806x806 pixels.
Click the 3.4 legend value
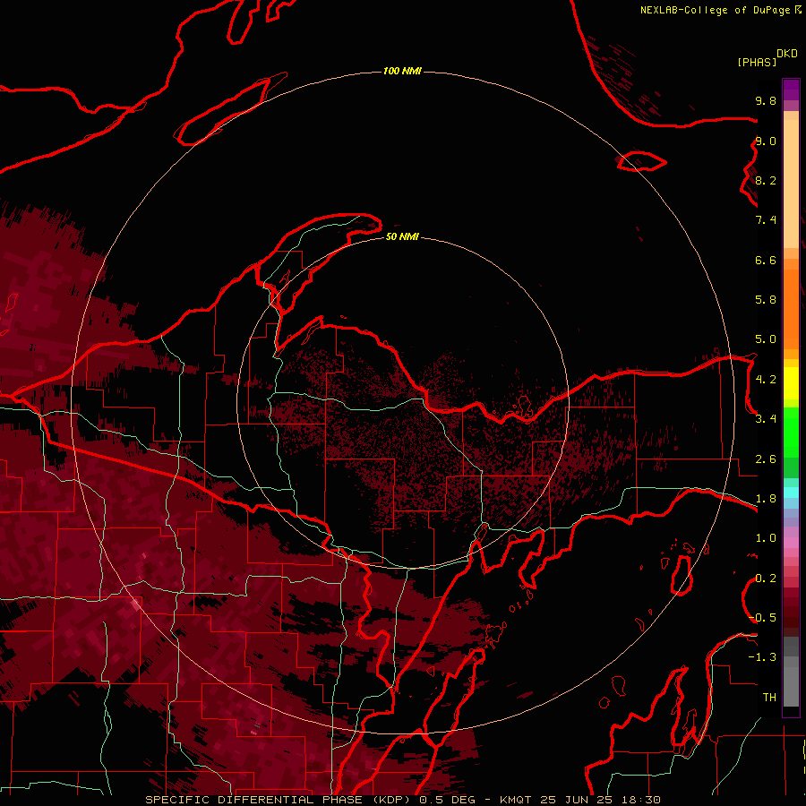pos(766,419)
